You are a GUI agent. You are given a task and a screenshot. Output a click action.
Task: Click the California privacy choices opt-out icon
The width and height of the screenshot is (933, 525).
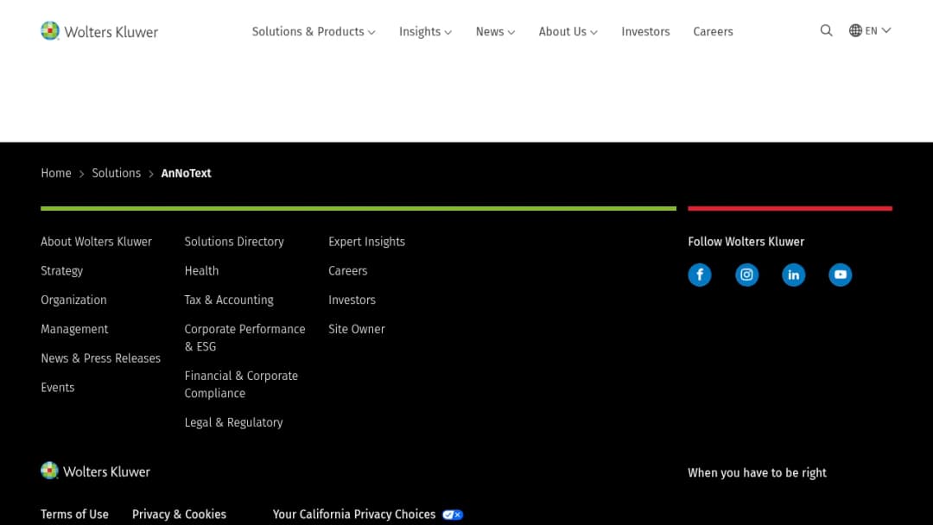pos(452,515)
